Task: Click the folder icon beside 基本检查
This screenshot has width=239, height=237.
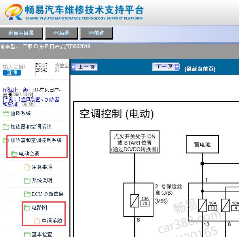Action: pyautogui.click(x=27, y=234)
